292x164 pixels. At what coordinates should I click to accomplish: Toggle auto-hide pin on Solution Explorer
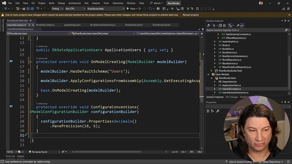point(285,21)
